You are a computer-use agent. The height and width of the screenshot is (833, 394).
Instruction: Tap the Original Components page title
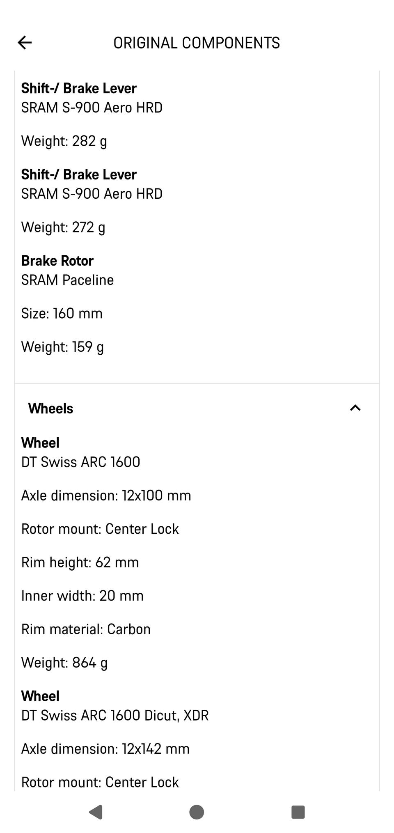coord(197,43)
